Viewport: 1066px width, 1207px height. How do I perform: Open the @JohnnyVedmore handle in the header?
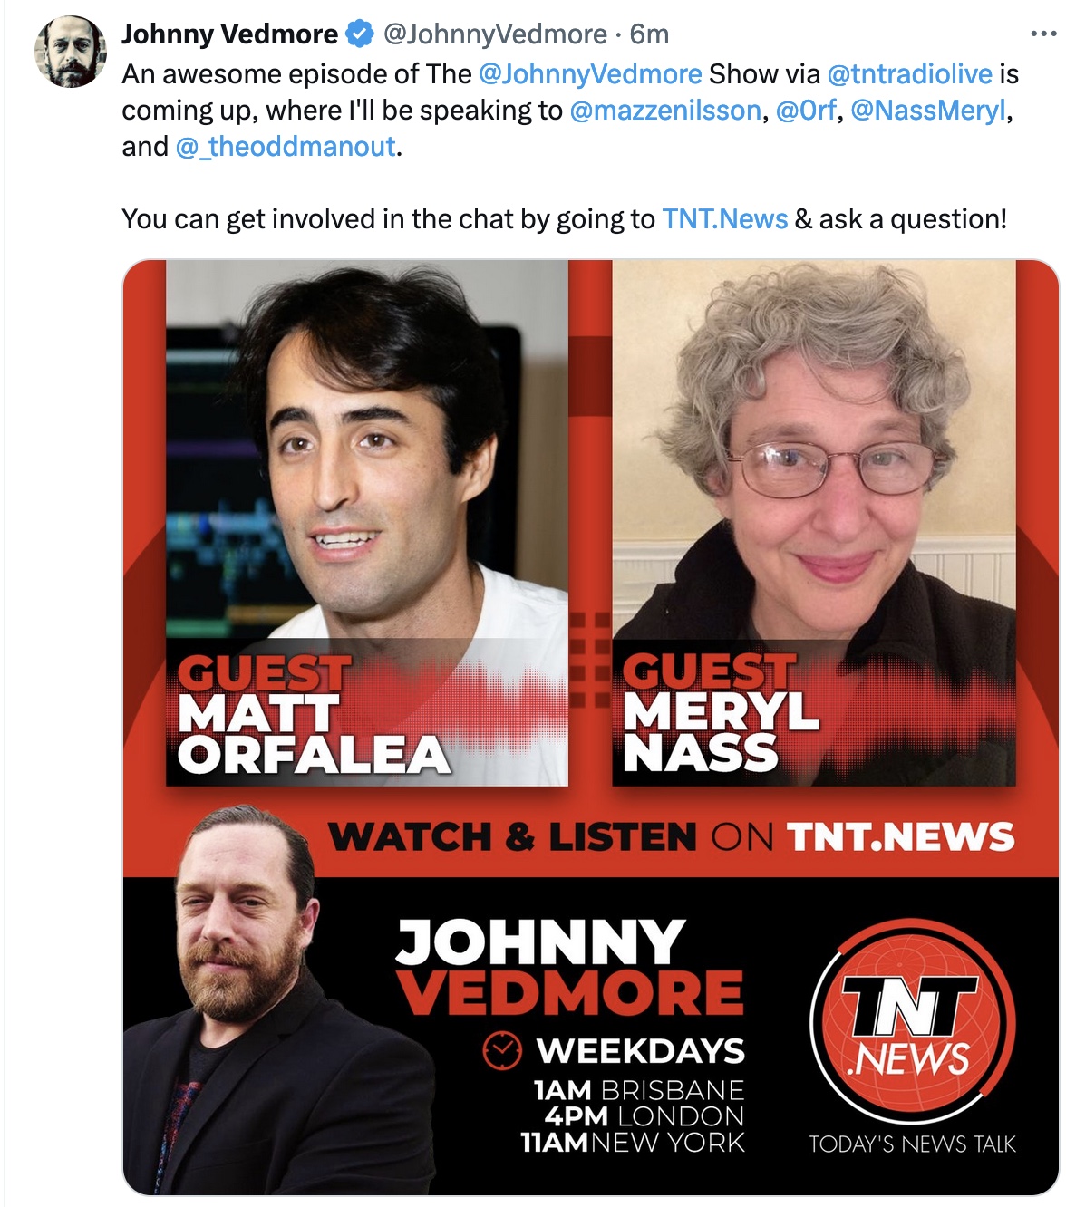point(495,34)
